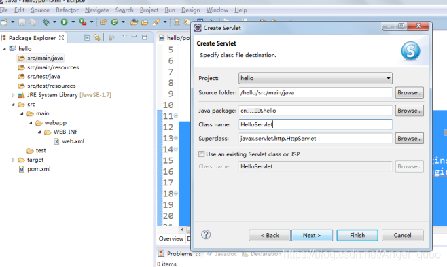Close the Package Explorer tab

click(x=61, y=37)
